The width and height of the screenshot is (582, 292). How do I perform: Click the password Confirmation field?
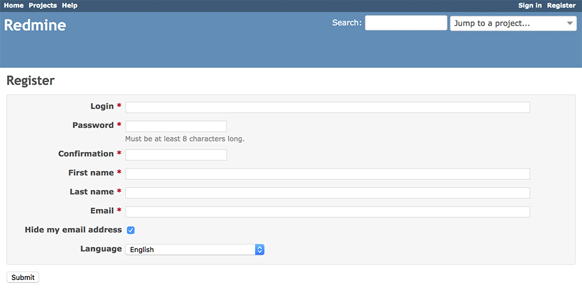pos(176,155)
